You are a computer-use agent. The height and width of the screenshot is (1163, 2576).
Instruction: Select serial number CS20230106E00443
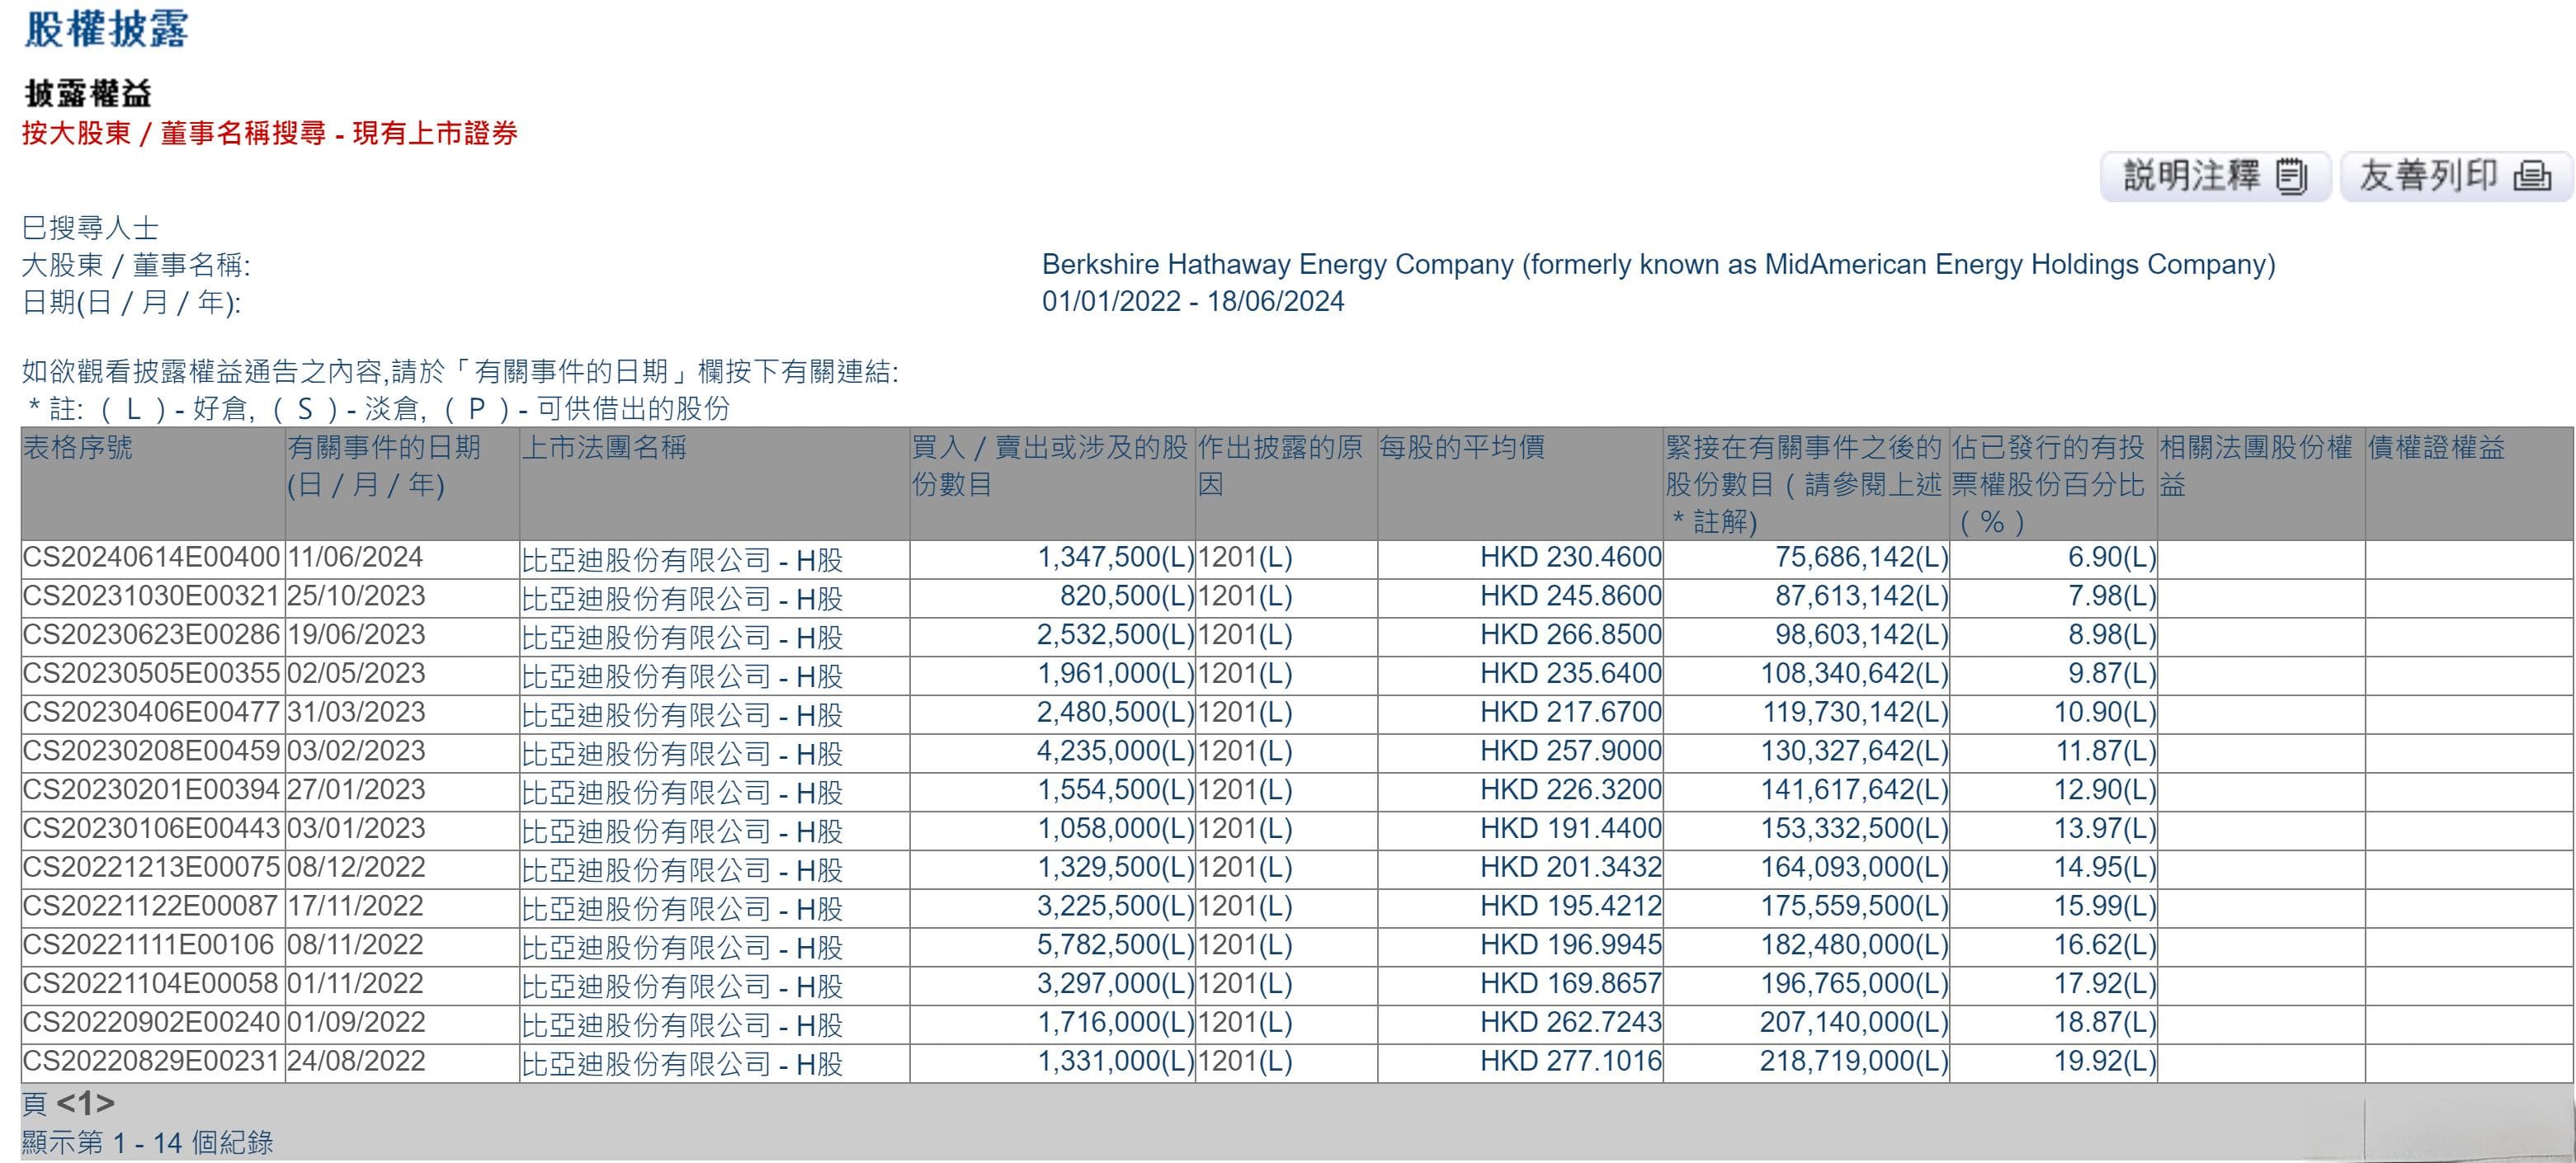coord(151,829)
